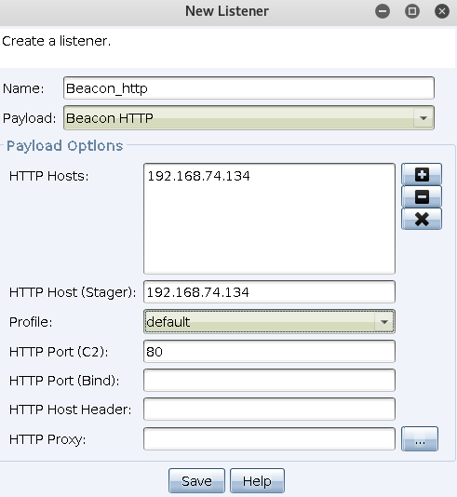Remove selected HTTP host with minus icon
This screenshot has height=497, width=457.
[422, 196]
